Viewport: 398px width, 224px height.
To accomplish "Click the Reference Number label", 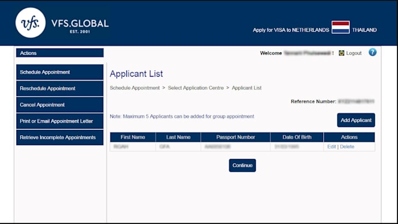I will [x=314, y=101].
